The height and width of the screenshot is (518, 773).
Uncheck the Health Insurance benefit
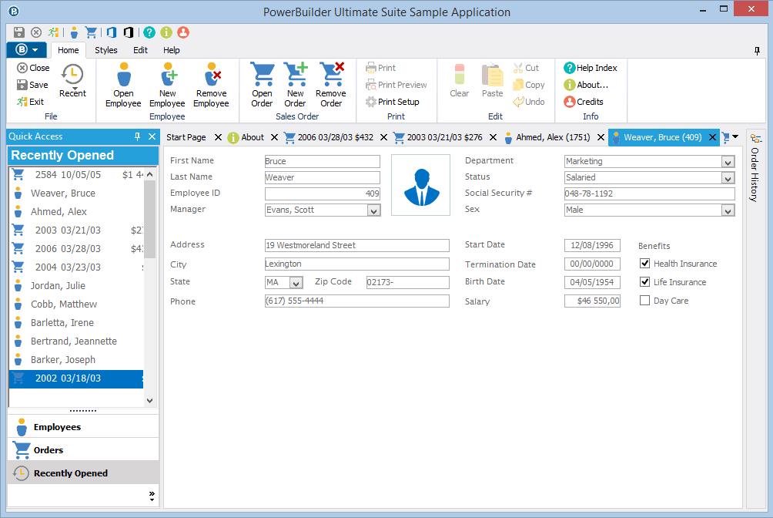(x=644, y=263)
